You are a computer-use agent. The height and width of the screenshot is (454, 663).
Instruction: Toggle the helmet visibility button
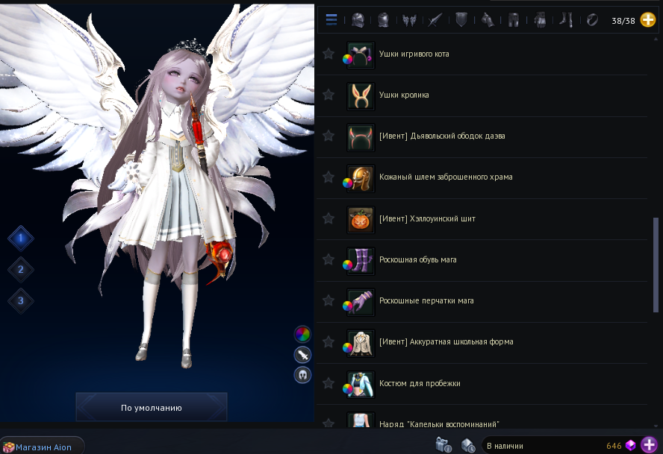pos(302,375)
